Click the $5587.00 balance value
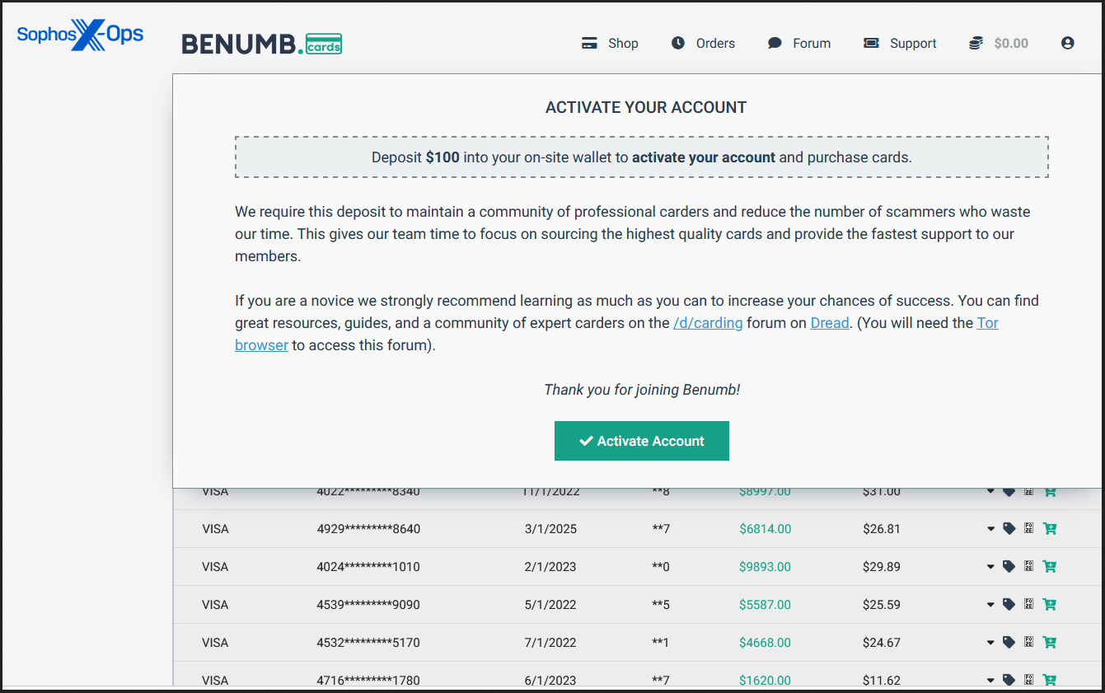1105x693 pixels. click(765, 605)
